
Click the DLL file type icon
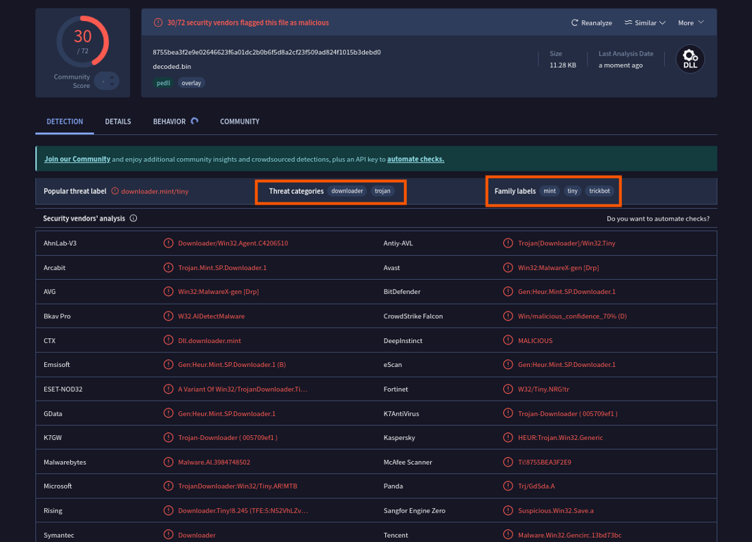[689, 60]
